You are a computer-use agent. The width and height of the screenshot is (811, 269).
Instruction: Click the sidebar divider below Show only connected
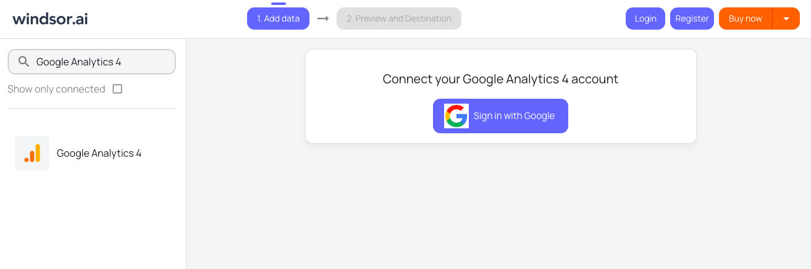pos(92,109)
